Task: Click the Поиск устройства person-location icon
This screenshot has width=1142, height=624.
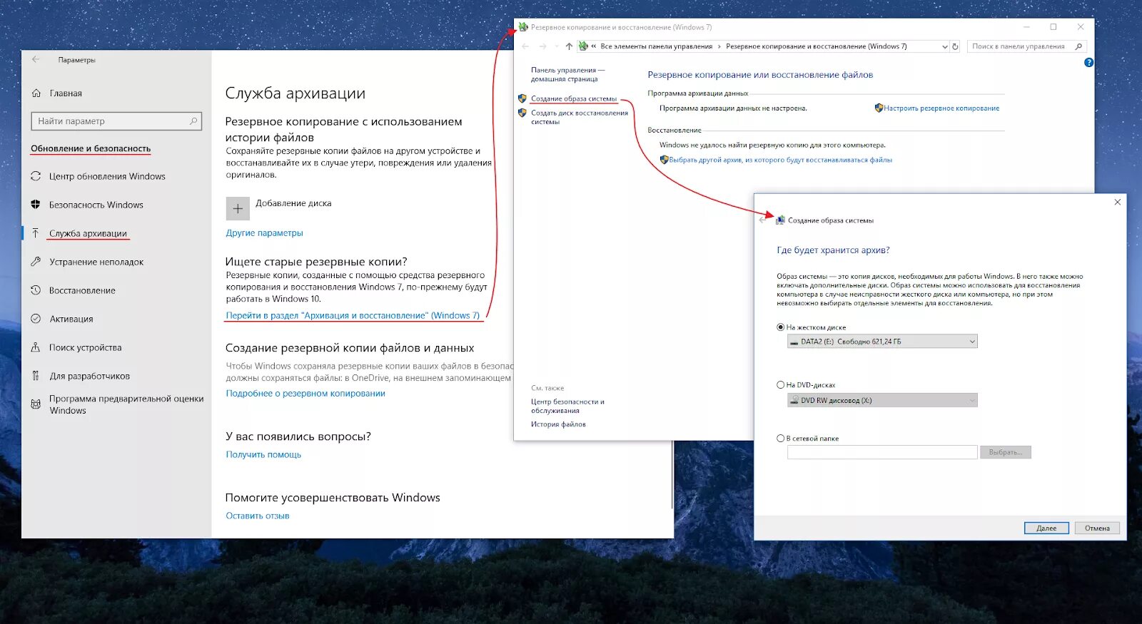Action: (x=36, y=347)
